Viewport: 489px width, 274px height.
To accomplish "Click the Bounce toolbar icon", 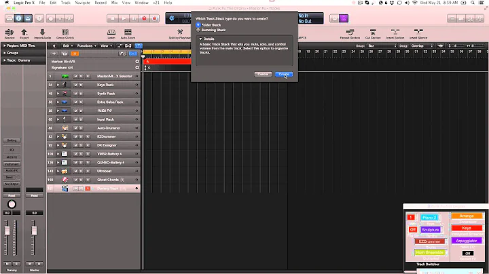I will (10, 33).
